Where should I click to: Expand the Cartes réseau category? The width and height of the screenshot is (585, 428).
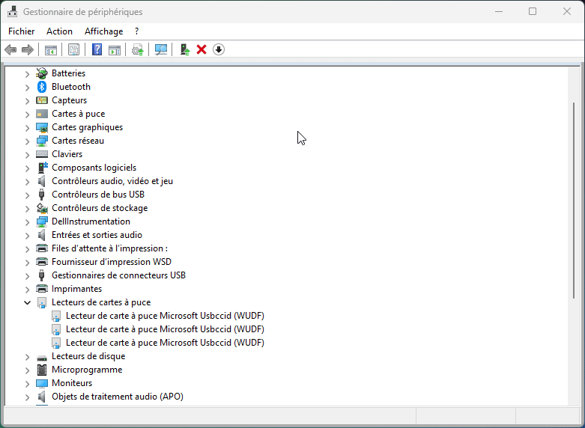[x=28, y=141]
